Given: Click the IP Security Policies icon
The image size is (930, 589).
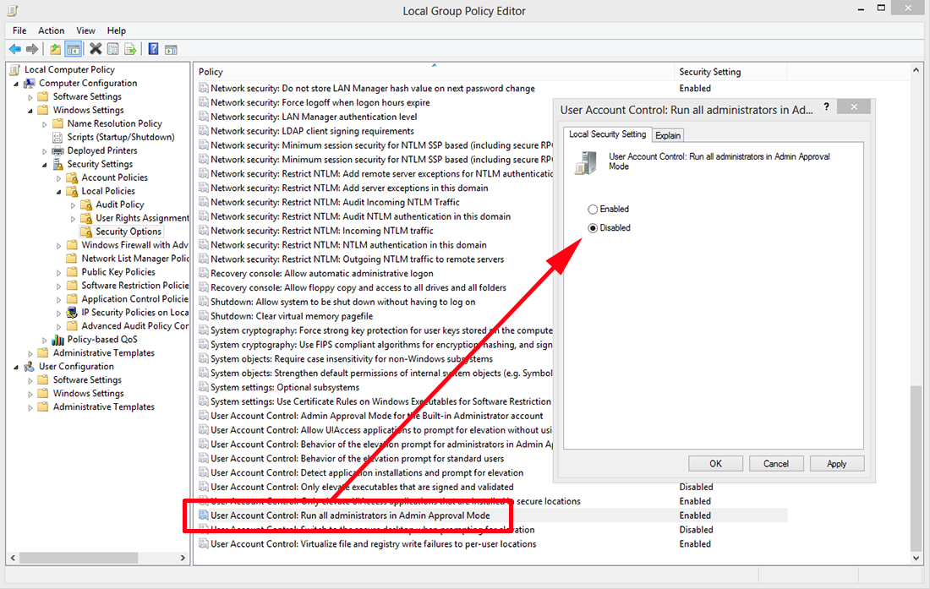Looking at the screenshot, I should click(x=72, y=313).
